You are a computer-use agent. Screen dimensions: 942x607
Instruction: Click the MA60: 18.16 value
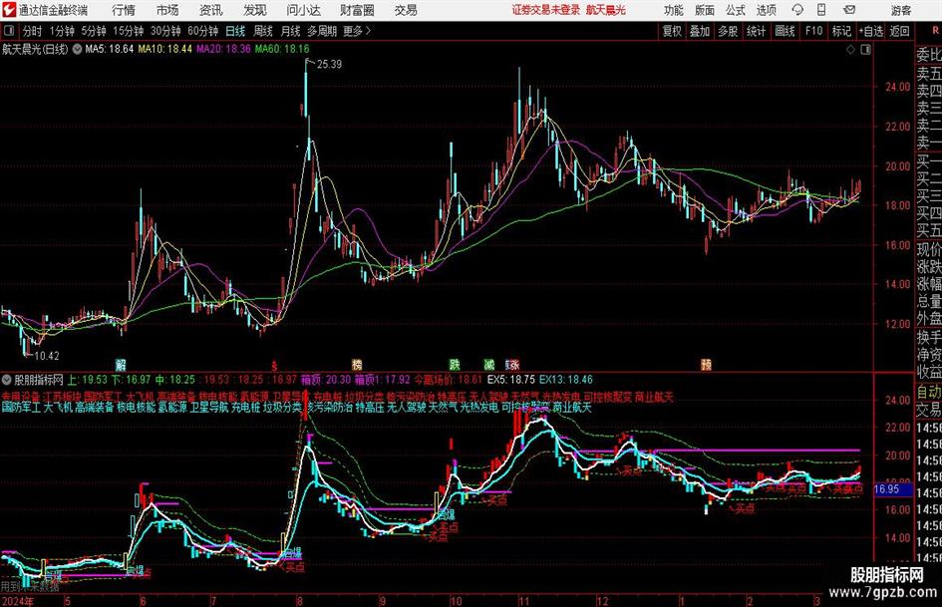282,49
